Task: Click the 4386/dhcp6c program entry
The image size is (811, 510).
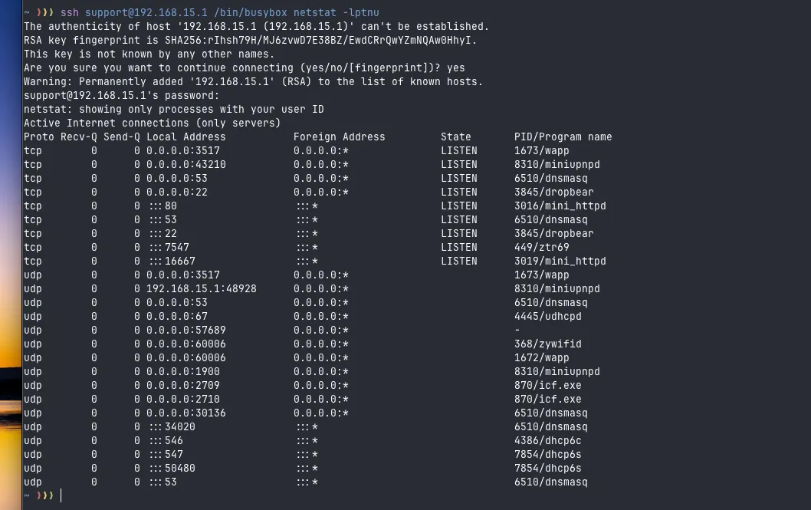Action: [x=548, y=441]
